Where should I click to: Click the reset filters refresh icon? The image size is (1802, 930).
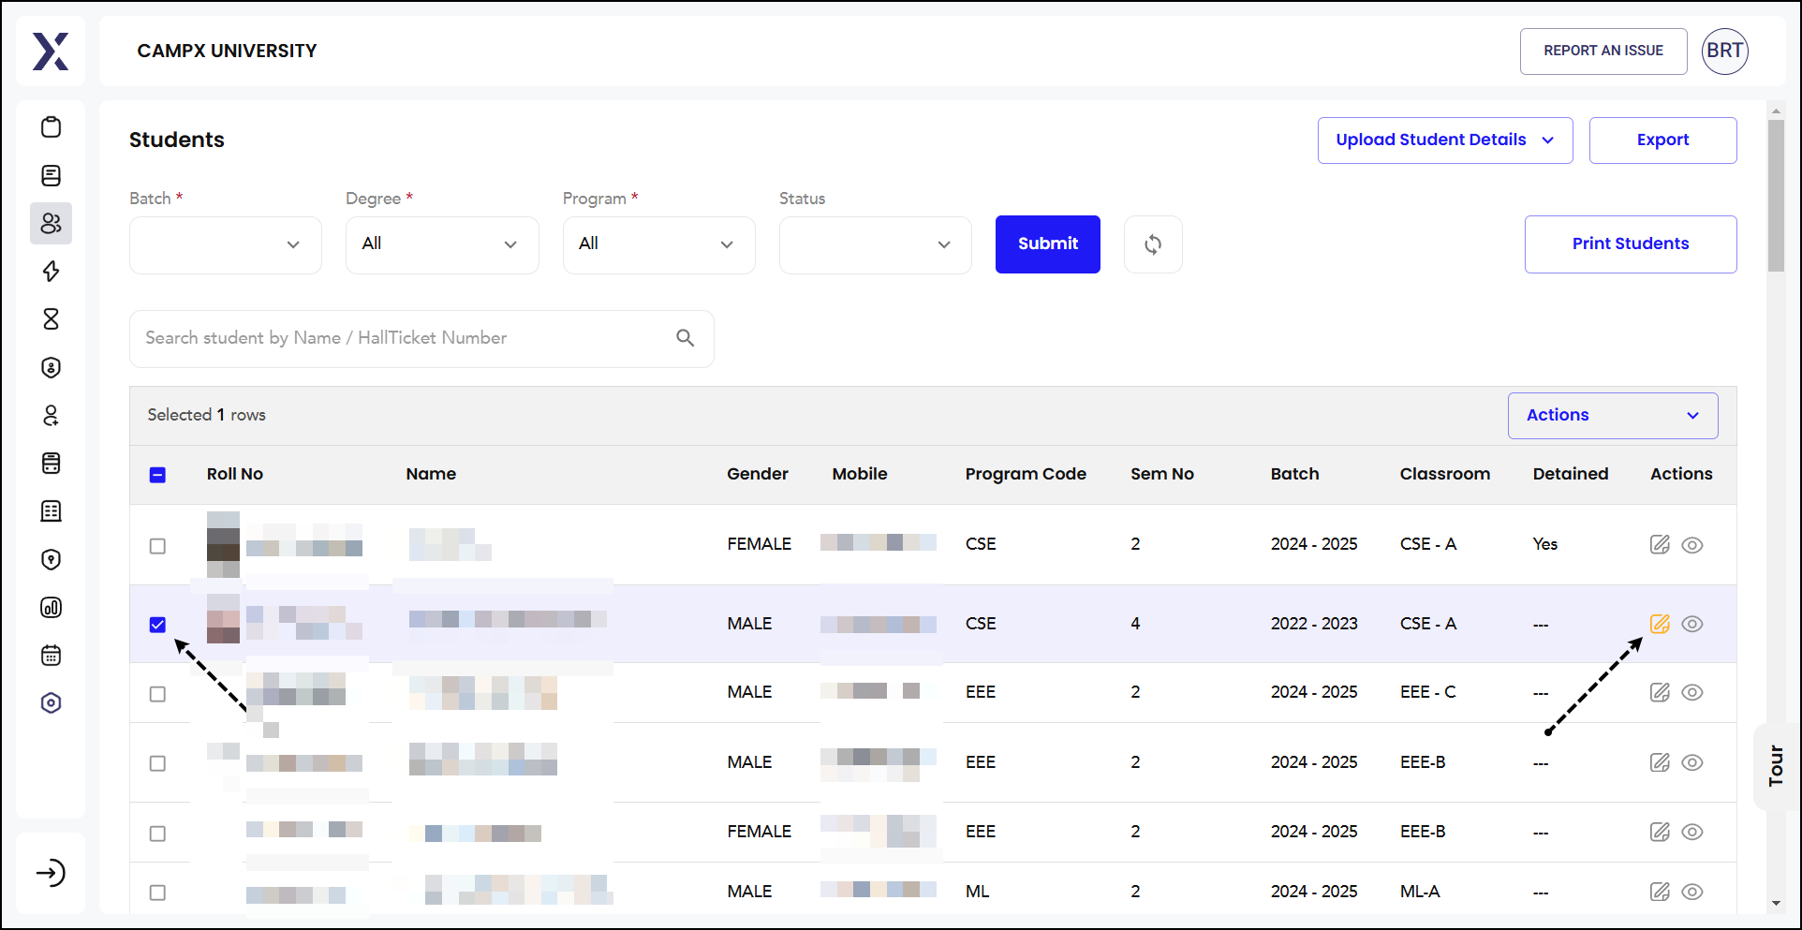[1153, 244]
